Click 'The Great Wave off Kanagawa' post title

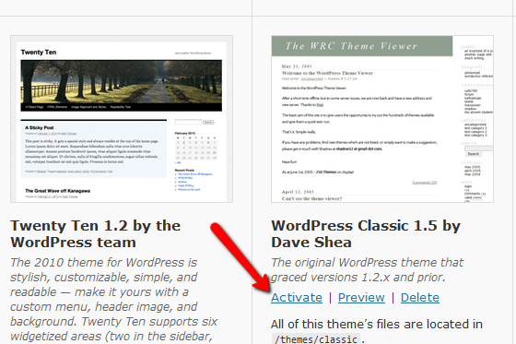[x=57, y=191]
